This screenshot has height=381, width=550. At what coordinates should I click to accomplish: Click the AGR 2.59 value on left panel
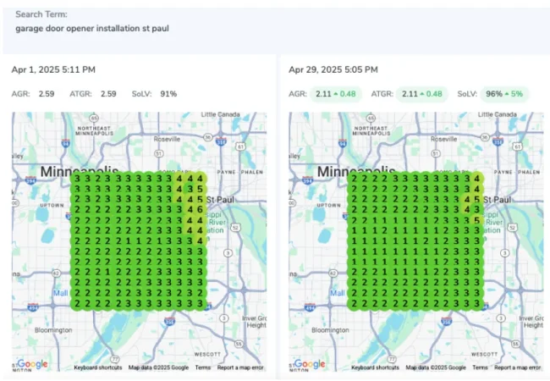47,93
